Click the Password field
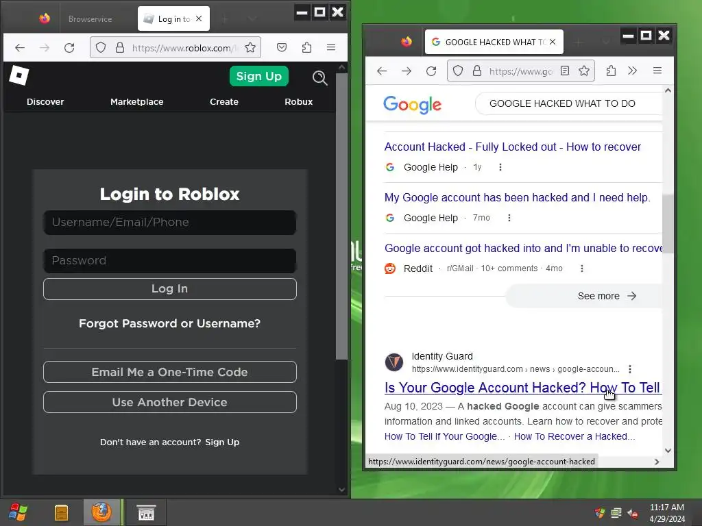The image size is (702, 526). pos(170,261)
